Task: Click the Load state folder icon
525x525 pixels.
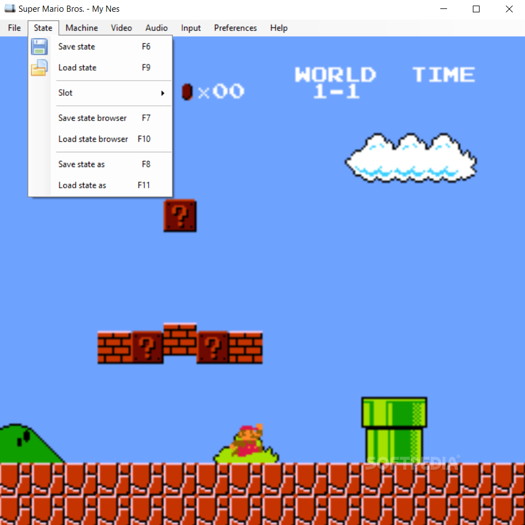Action: pyautogui.click(x=39, y=68)
